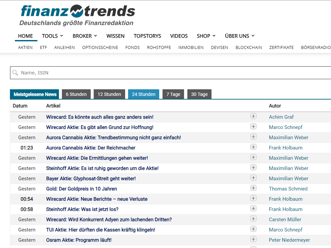Switch to the 12 Stunden tab

[x=109, y=94]
